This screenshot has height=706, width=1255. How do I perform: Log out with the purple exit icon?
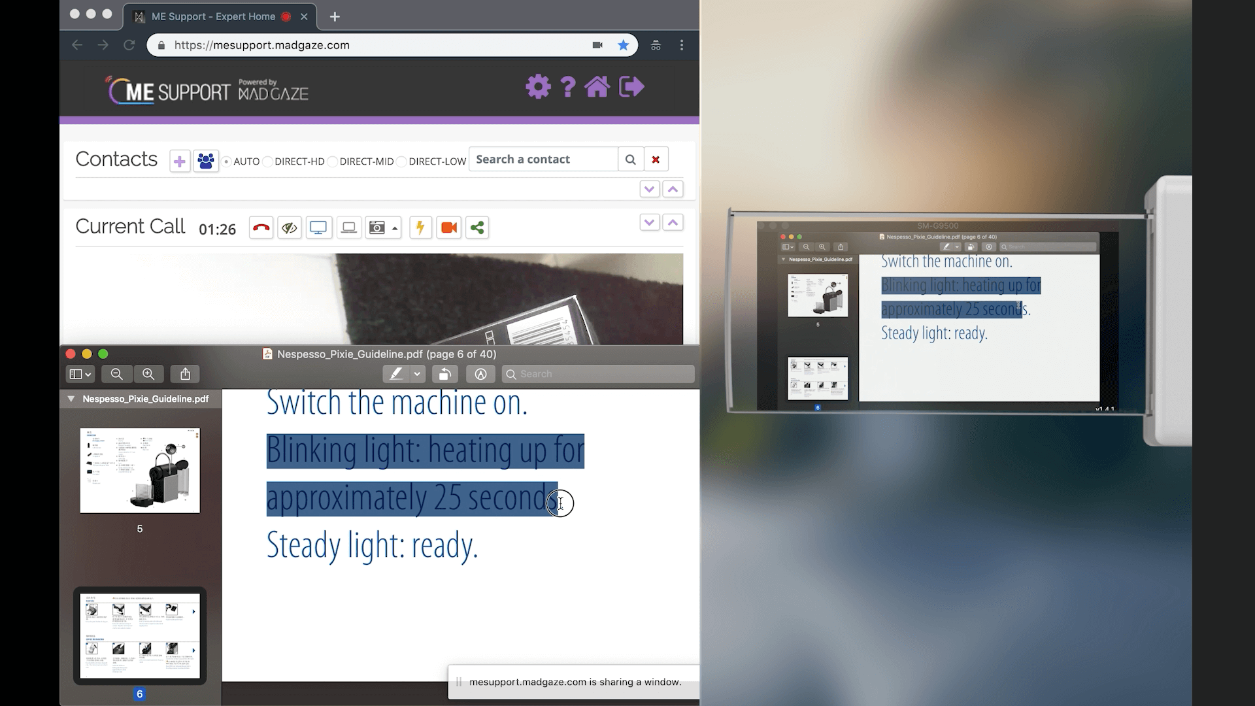tap(631, 87)
